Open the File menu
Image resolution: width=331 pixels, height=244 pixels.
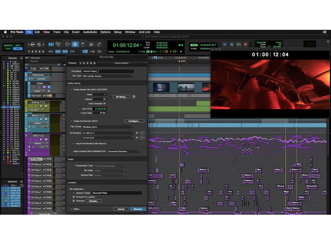click(29, 32)
